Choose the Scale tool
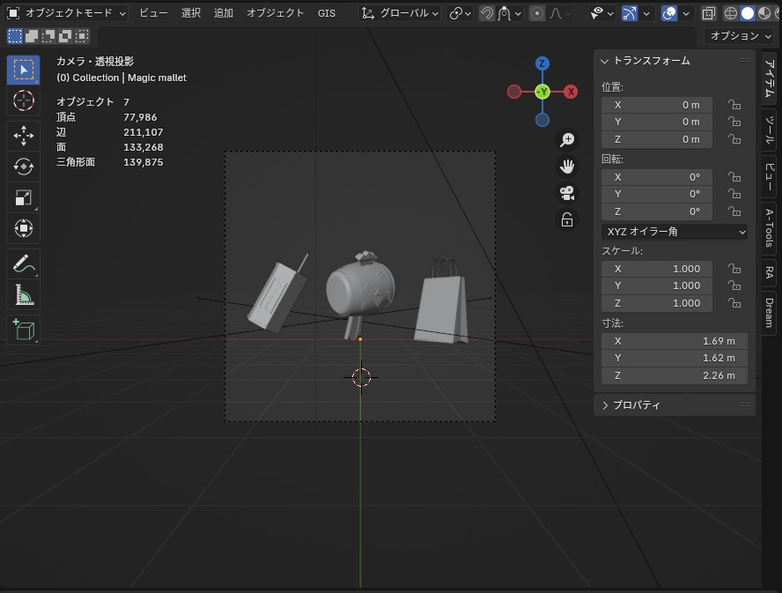This screenshot has width=782, height=593. 24,197
